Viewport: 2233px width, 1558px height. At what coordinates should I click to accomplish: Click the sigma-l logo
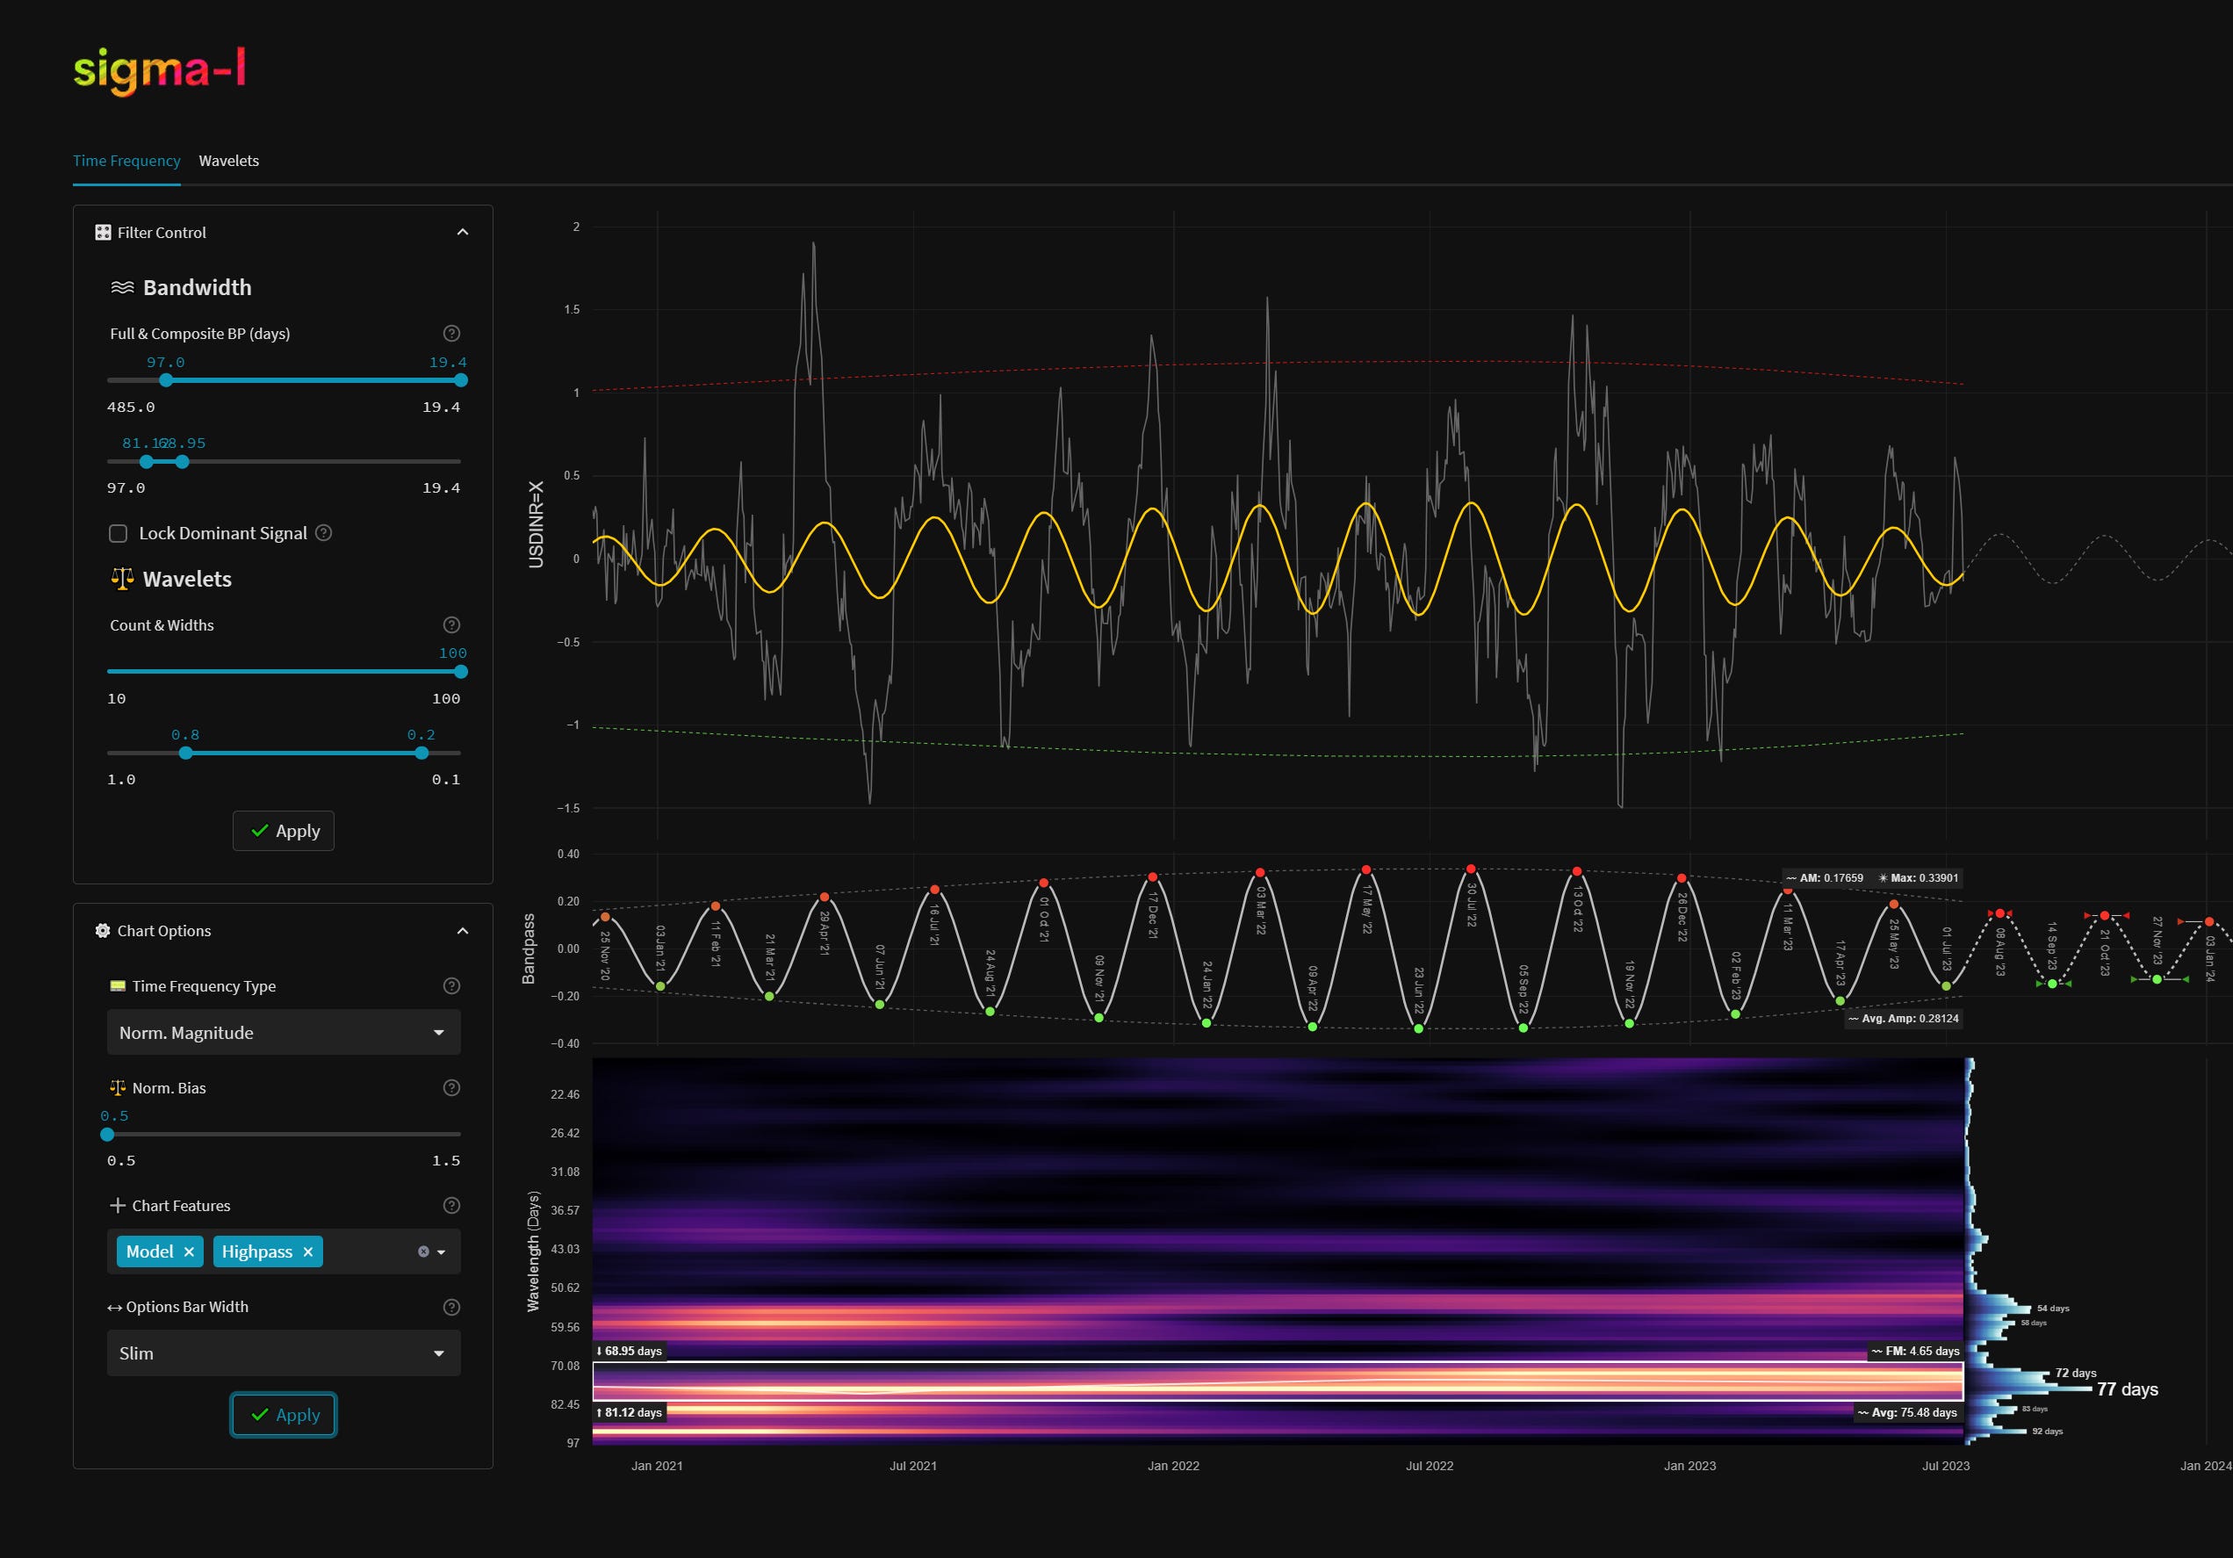(x=160, y=71)
